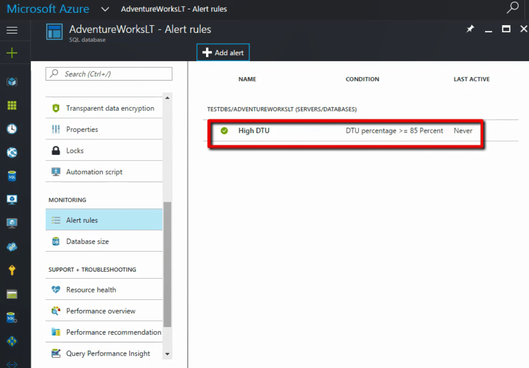Open the hamburger menu in left sidebar
This screenshot has height=368, width=529.
(x=12, y=30)
